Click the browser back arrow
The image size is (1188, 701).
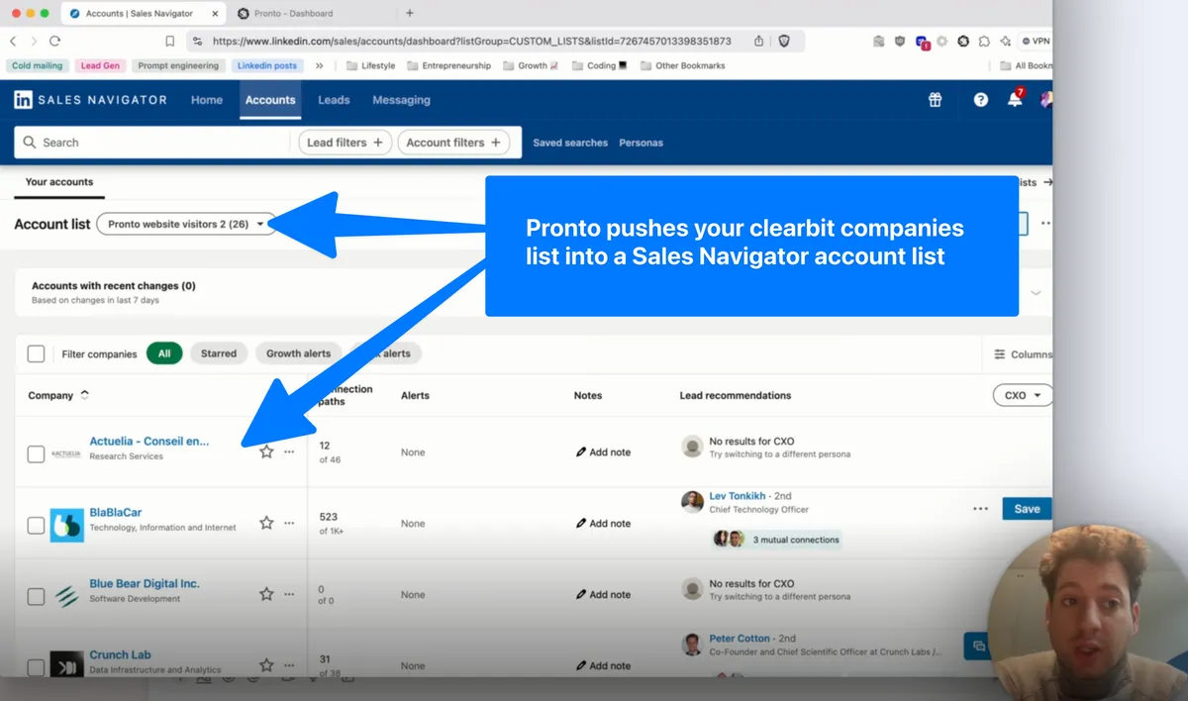13,41
